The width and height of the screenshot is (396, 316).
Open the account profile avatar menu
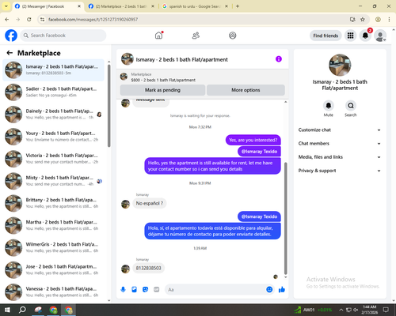(x=380, y=36)
